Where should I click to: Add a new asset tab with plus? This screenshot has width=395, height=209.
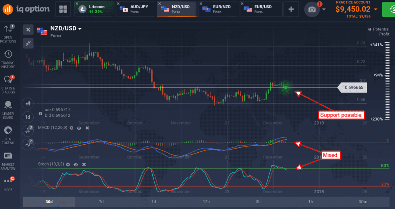291,9
